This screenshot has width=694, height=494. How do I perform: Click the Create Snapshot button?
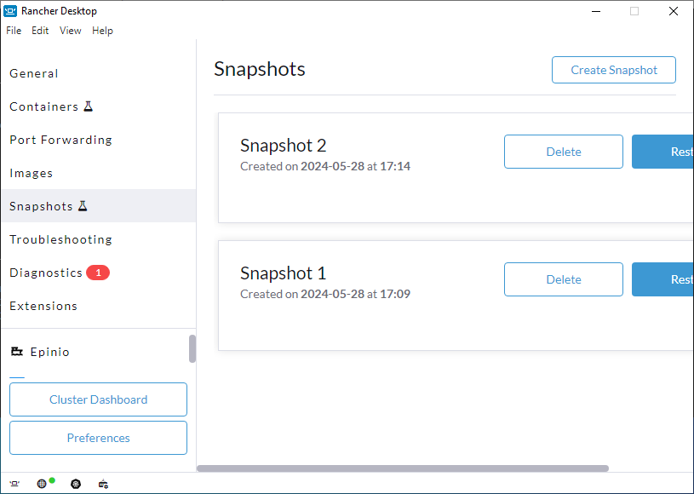[613, 70]
